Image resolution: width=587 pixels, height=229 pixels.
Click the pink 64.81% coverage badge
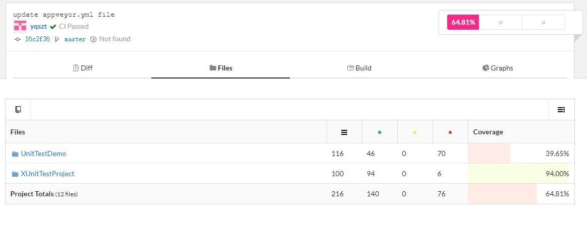point(463,22)
